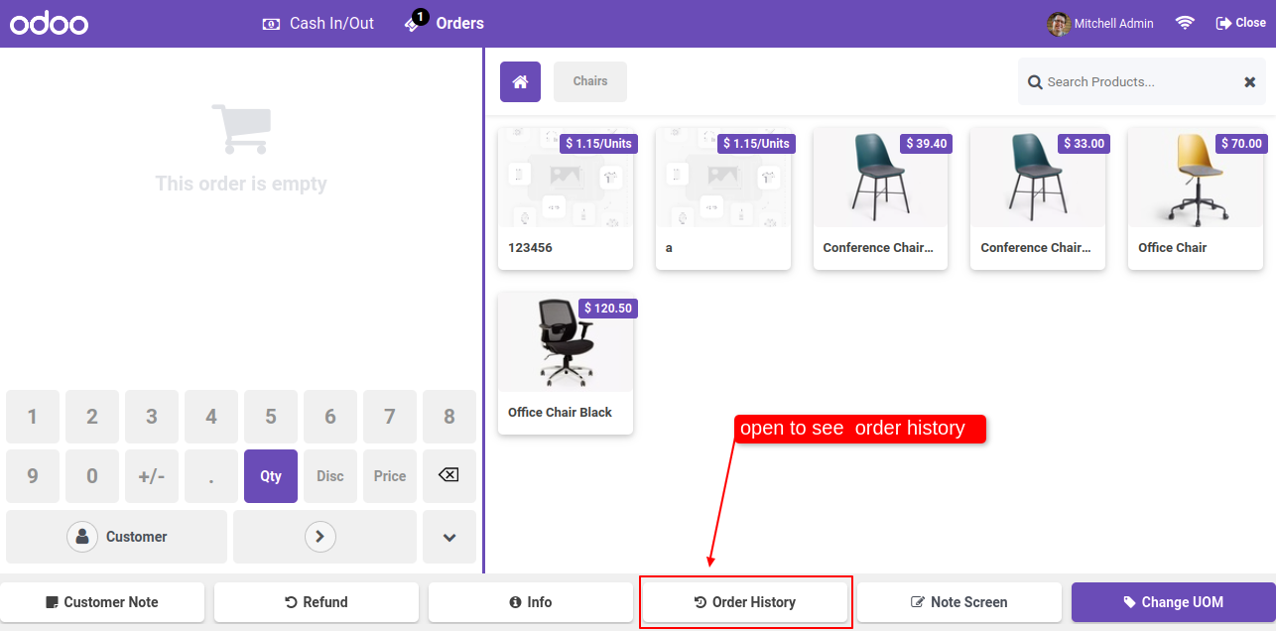The image size is (1276, 631).
Task: Add the $33.00 Conference Chair
Action: coord(1038,198)
